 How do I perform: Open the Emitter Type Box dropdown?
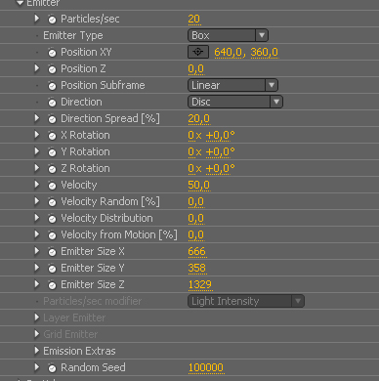click(228, 35)
